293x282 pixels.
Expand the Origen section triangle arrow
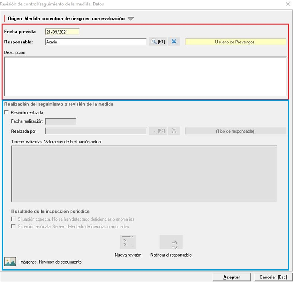(x=130, y=19)
